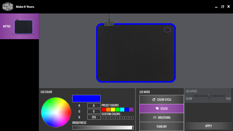Image resolution: width=233 pixels, height=131 pixels.
Task: Add first custom color slot
Action: [104, 118]
